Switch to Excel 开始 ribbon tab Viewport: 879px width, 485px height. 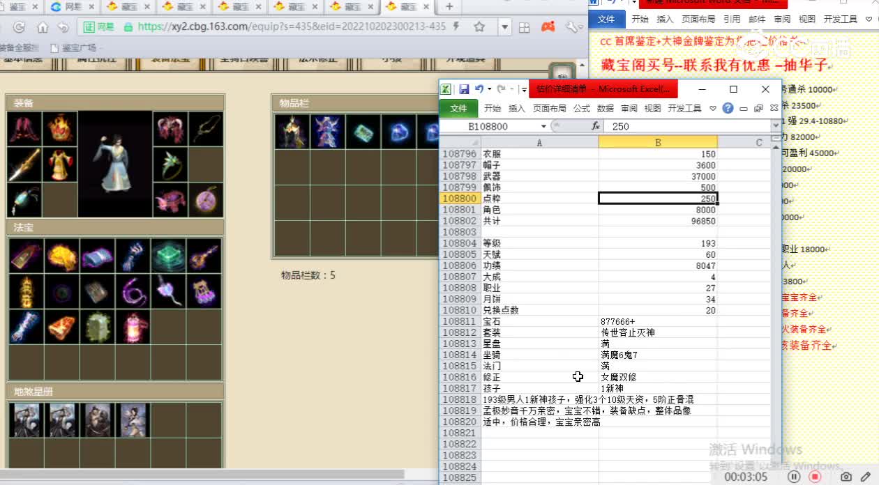tap(493, 108)
